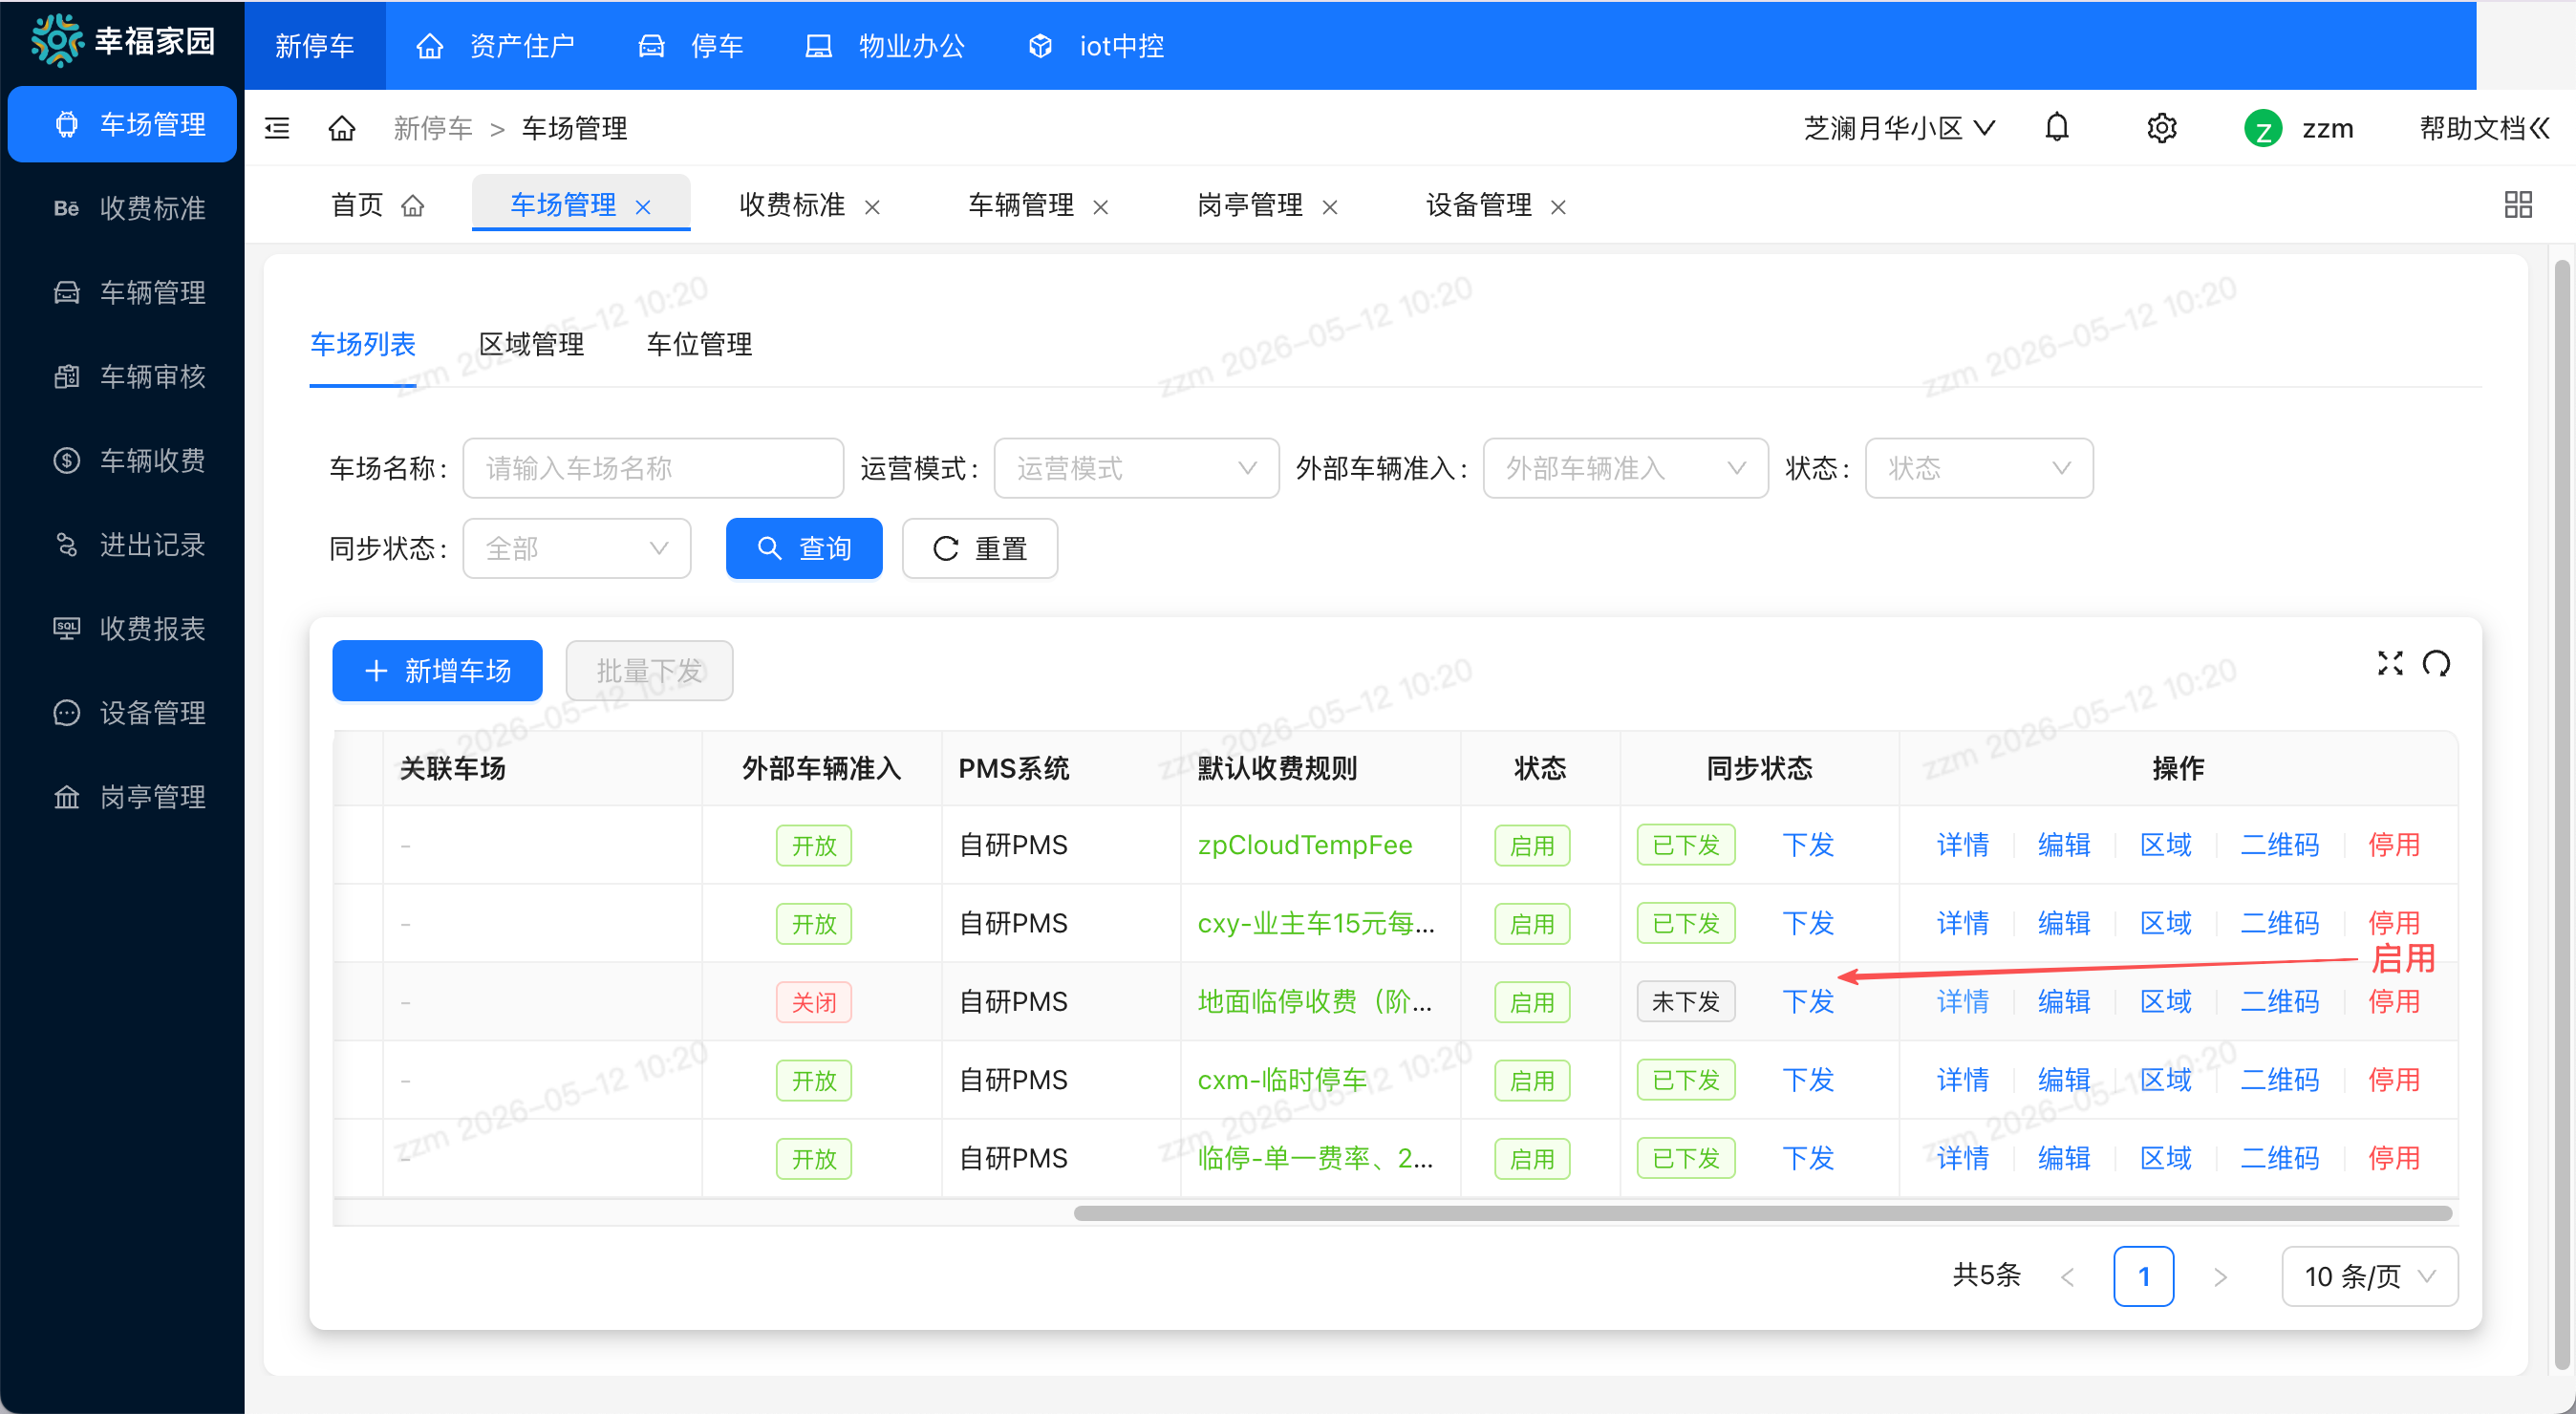Click the table horizontal scrollbar
The image size is (2576, 1414).
[x=1762, y=1213]
